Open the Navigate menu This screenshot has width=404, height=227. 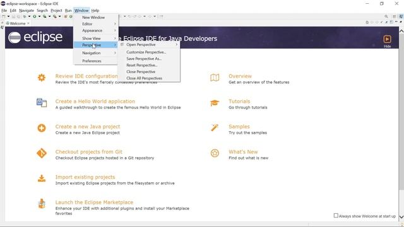pyautogui.click(x=27, y=11)
